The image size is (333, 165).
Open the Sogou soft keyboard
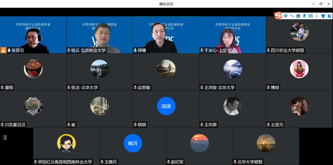(x=311, y=16)
